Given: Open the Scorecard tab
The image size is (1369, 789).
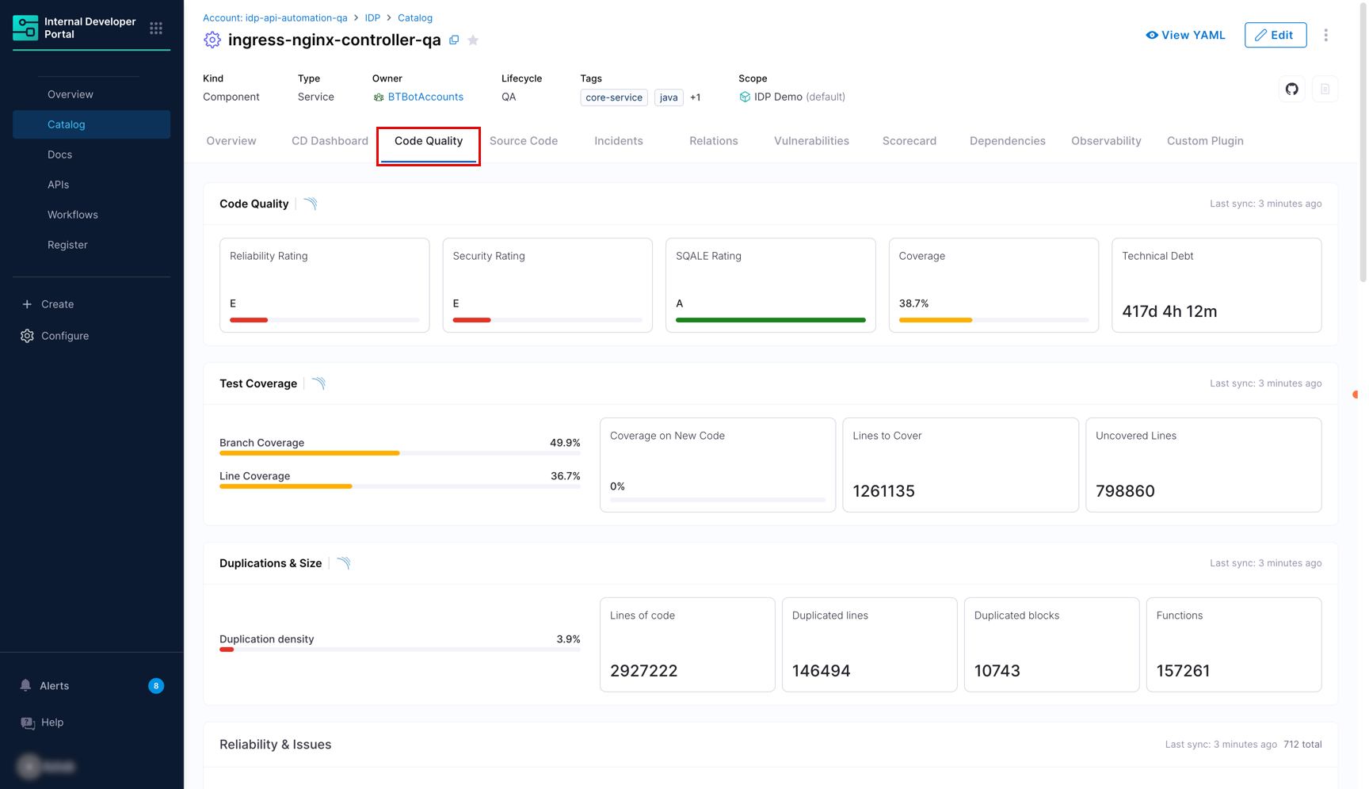Looking at the screenshot, I should pos(909,141).
